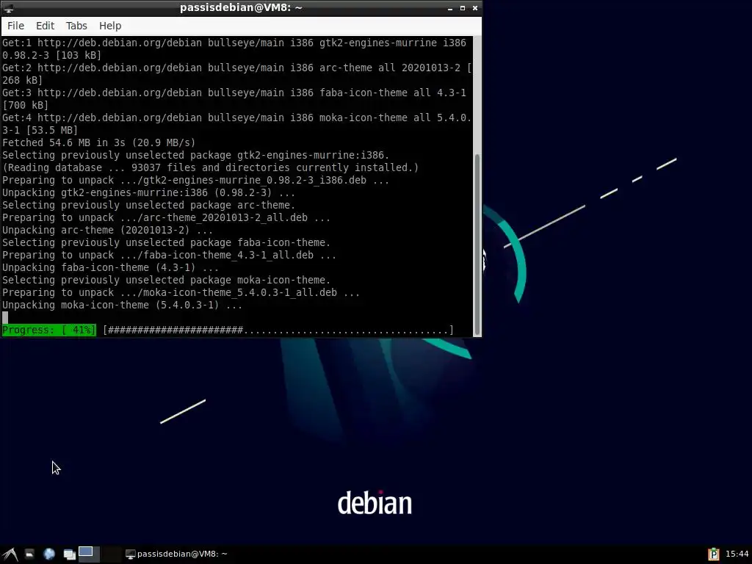Open the Tabs menu
The width and height of the screenshot is (752, 564).
[x=76, y=26]
